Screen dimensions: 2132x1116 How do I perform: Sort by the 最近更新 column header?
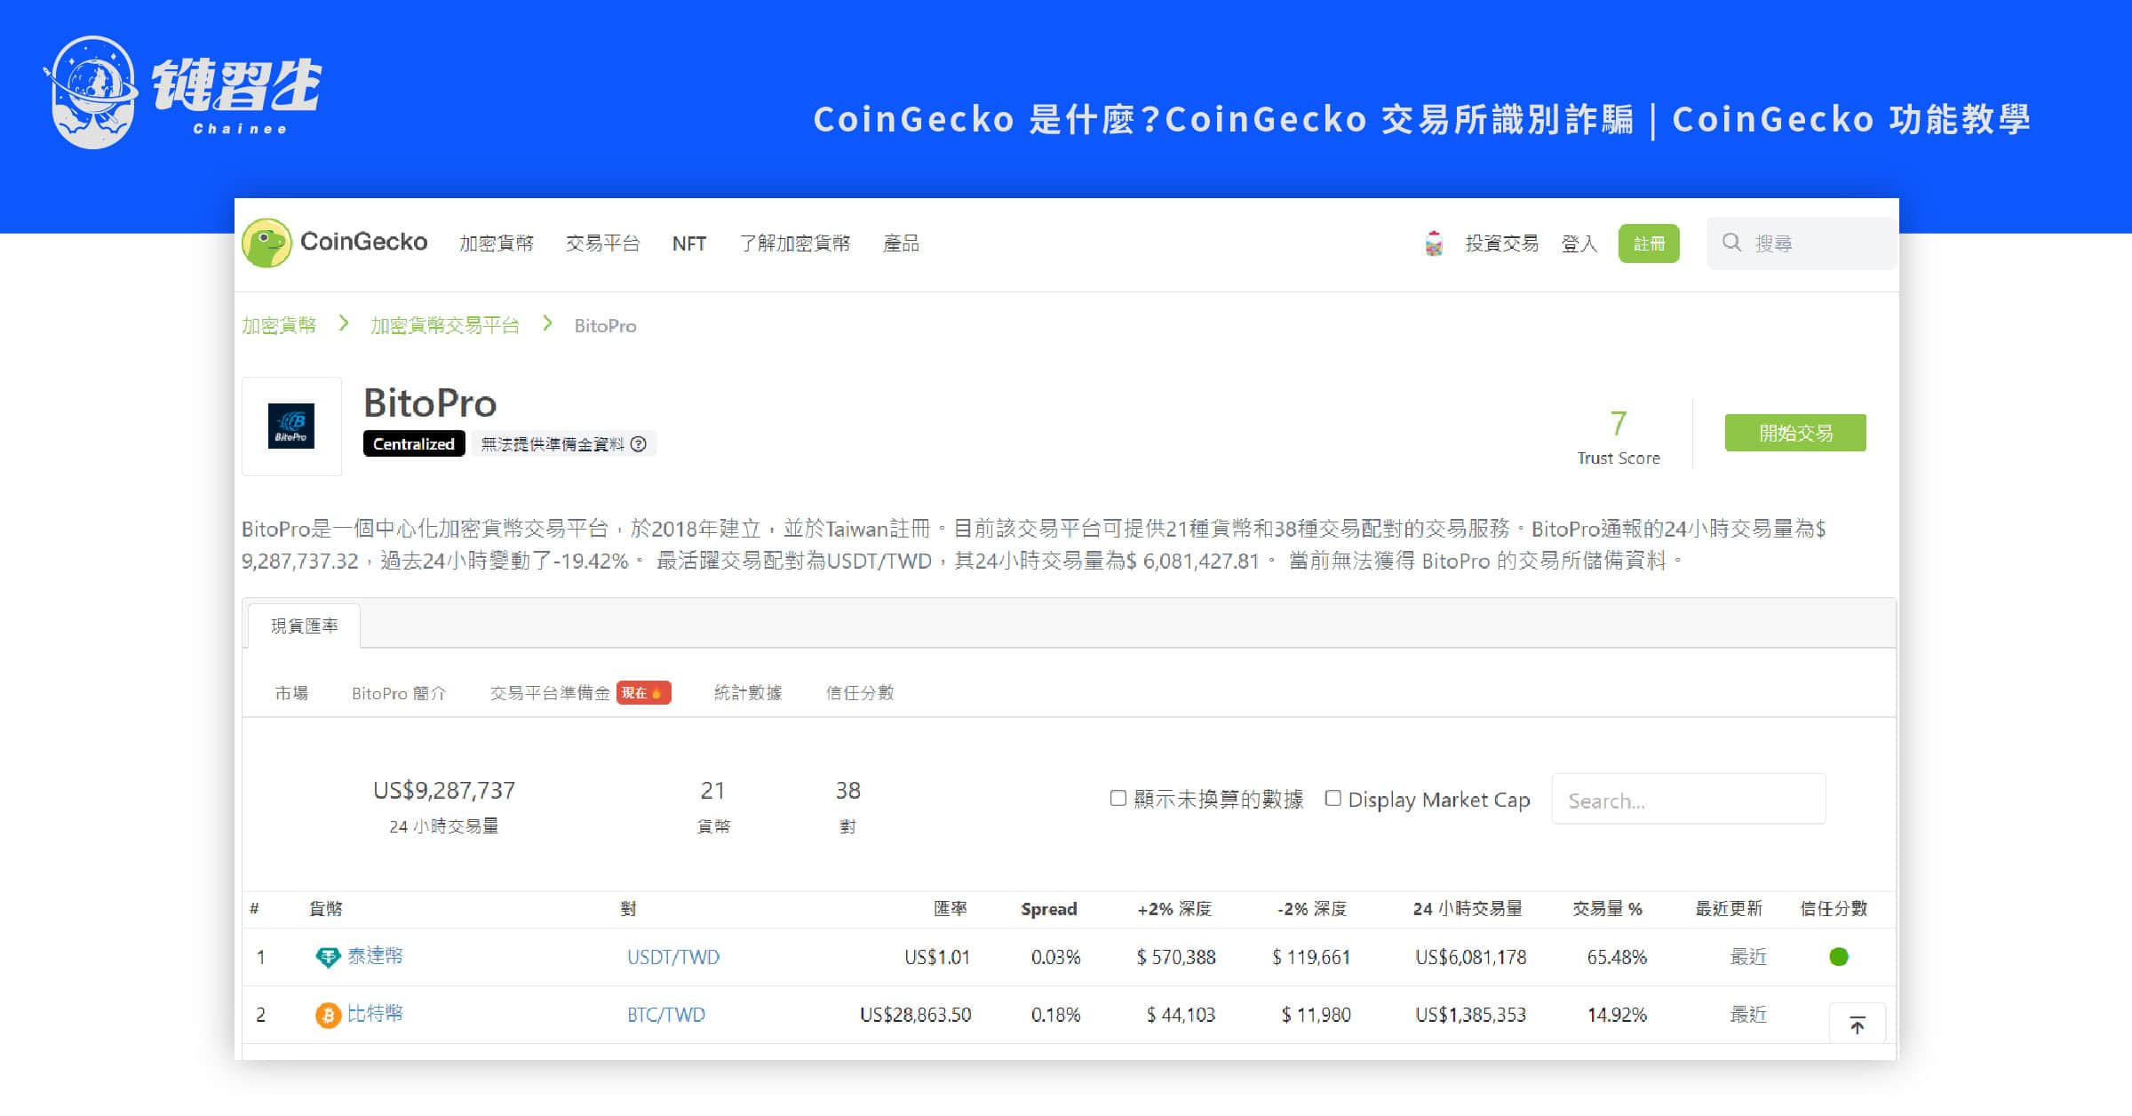(1729, 909)
